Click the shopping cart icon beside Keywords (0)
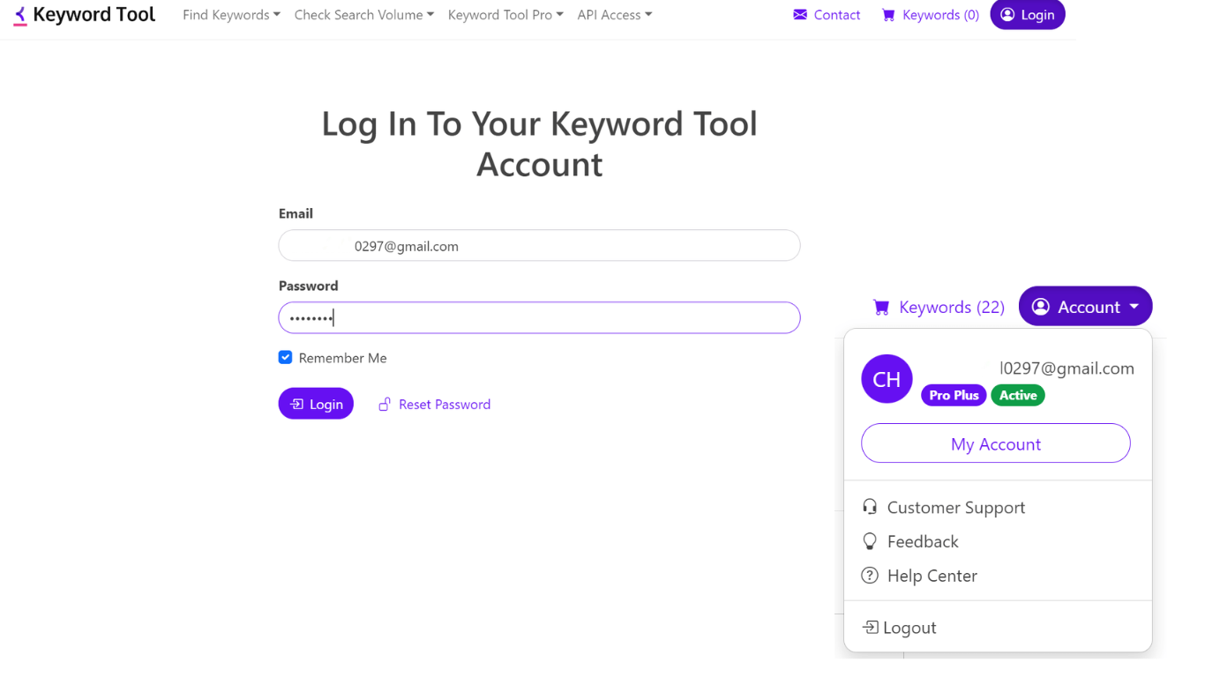 888,15
